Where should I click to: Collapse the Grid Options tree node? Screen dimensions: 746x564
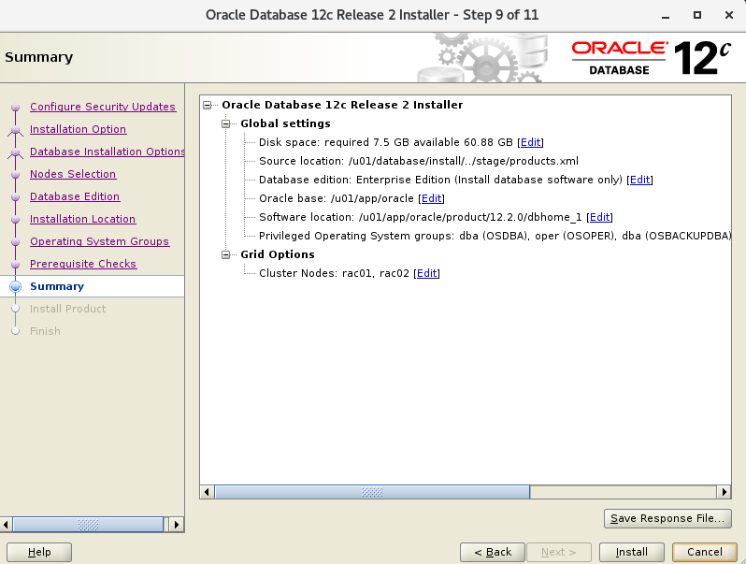pyautogui.click(x=226, y=254)
